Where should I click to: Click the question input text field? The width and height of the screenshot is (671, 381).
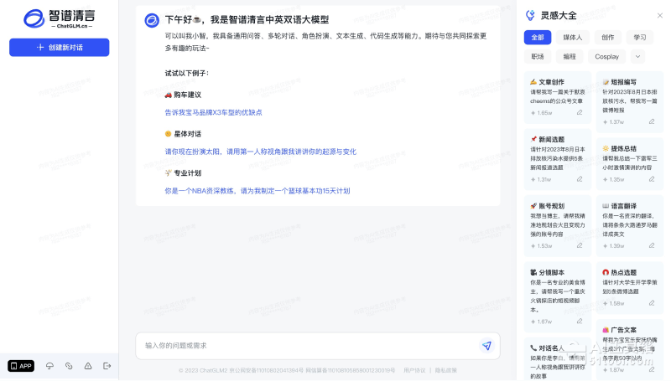click(x=306, y=345)
